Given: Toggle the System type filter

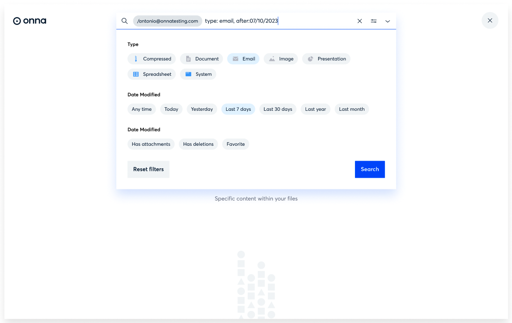Looking at the screenshot, I should [x=198, y=74].
